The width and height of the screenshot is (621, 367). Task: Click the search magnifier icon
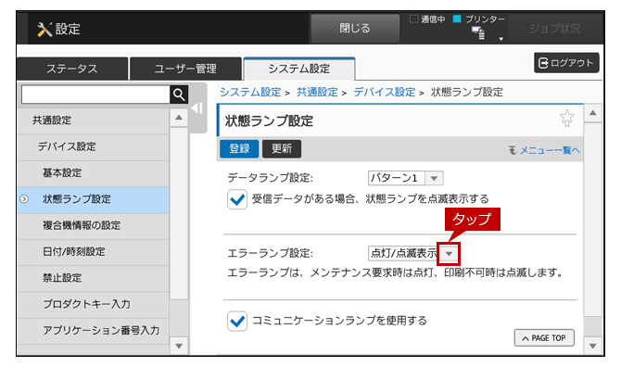pos(179,95)
